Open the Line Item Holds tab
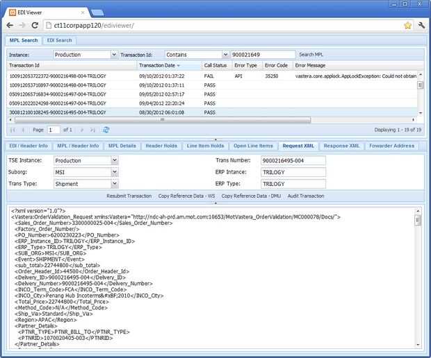This screenshot has width=431, height=358. (205, 146)
